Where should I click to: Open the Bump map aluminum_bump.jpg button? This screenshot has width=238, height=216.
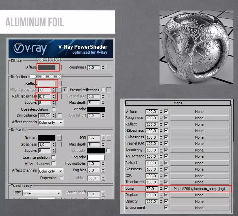[199, 189]
